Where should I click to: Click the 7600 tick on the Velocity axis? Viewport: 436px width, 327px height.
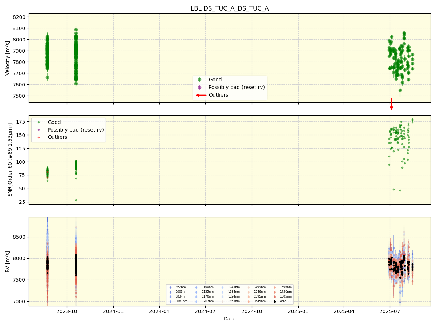pos(19,85)
